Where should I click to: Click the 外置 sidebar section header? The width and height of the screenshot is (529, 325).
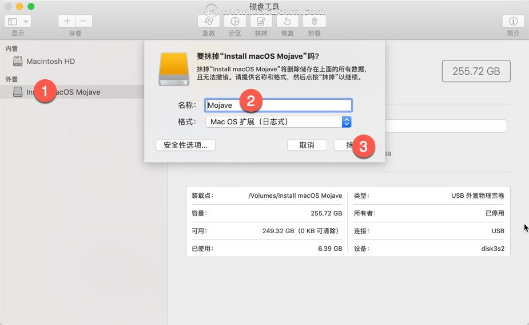click(x=11, y=79)
